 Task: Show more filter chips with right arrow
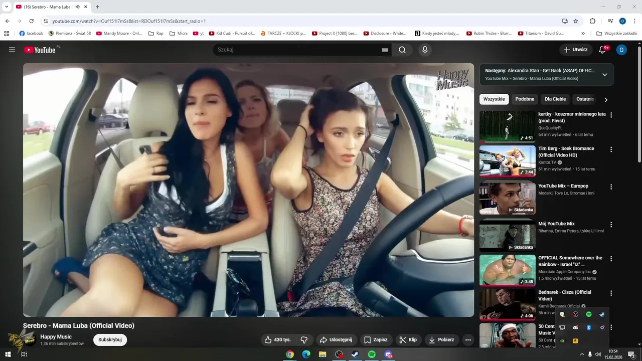[606, 99]
